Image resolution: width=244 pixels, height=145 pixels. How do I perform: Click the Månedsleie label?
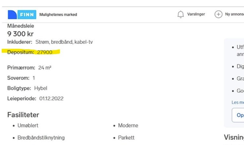(21, 26)
